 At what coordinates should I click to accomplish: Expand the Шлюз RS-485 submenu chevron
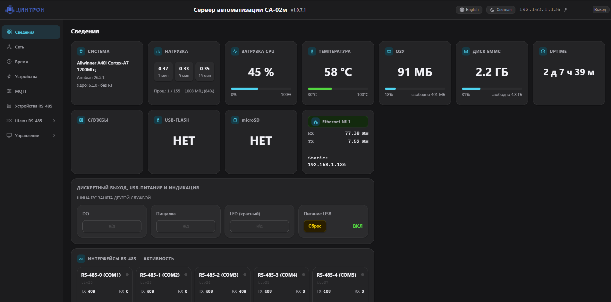point(54,121)
